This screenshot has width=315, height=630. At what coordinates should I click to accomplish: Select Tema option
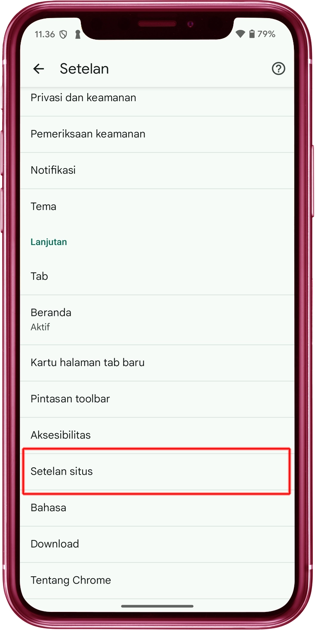point(157,206)
